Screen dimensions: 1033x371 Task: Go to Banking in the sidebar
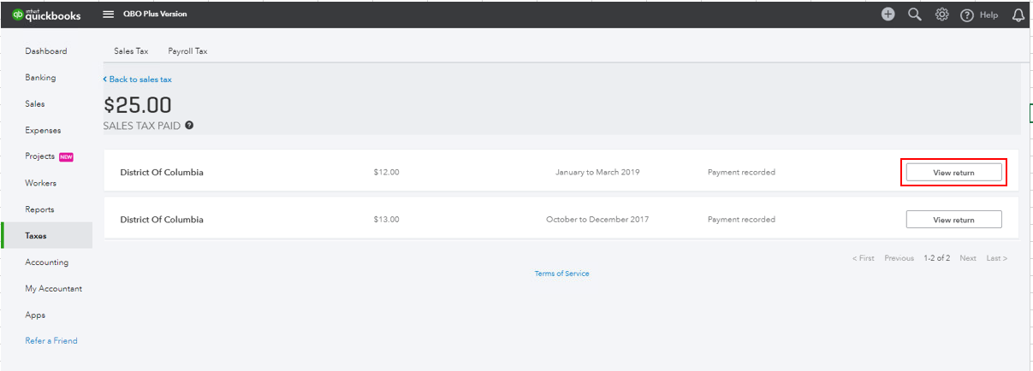pos(40,78)
